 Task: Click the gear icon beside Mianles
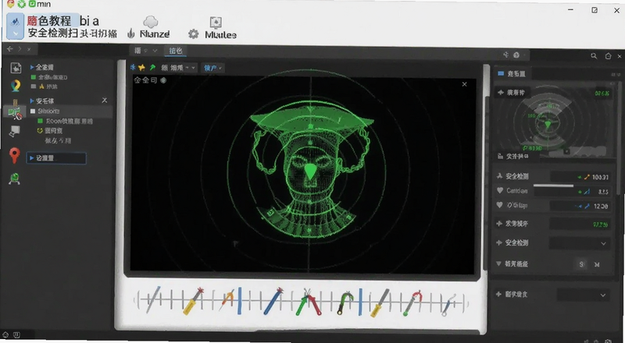(x=193, y=34)
